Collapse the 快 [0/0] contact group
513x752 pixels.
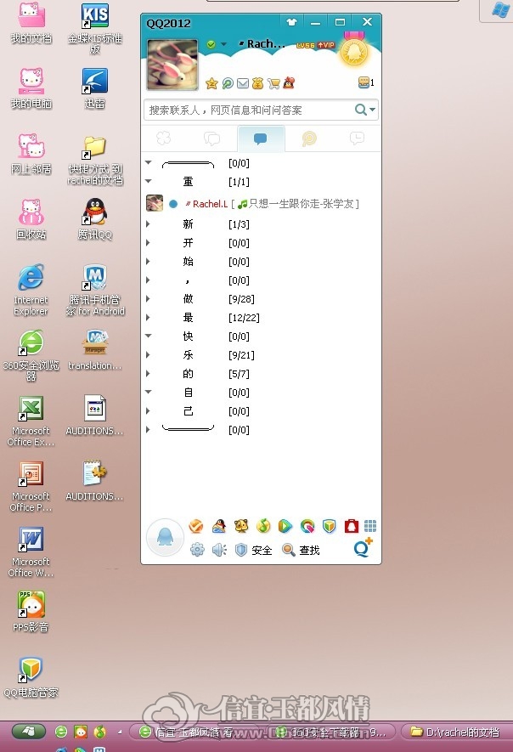point(148,336)
